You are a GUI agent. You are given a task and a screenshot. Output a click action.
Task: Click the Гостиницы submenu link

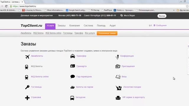[x=68, y=33]
